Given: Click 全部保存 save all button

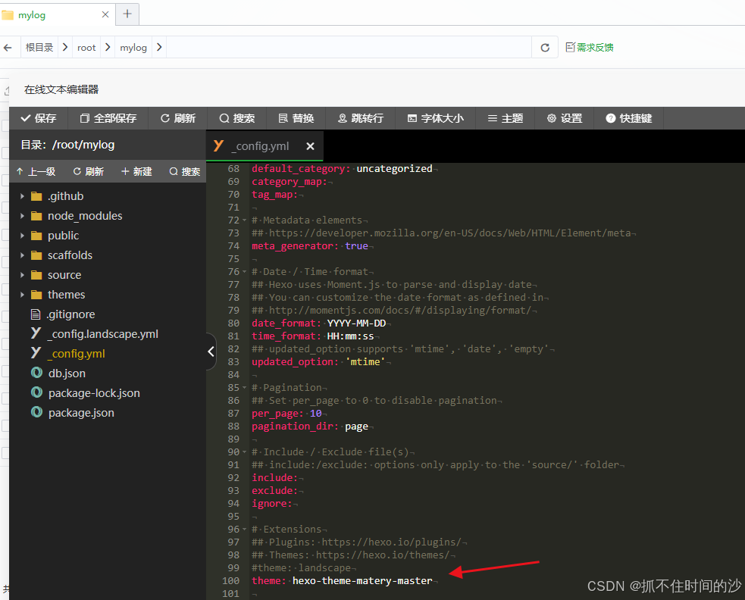Looking at the screenshot, I should (x=108, y=118).
